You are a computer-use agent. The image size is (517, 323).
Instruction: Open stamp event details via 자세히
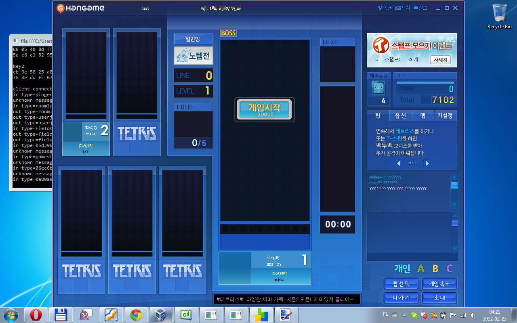440,60
